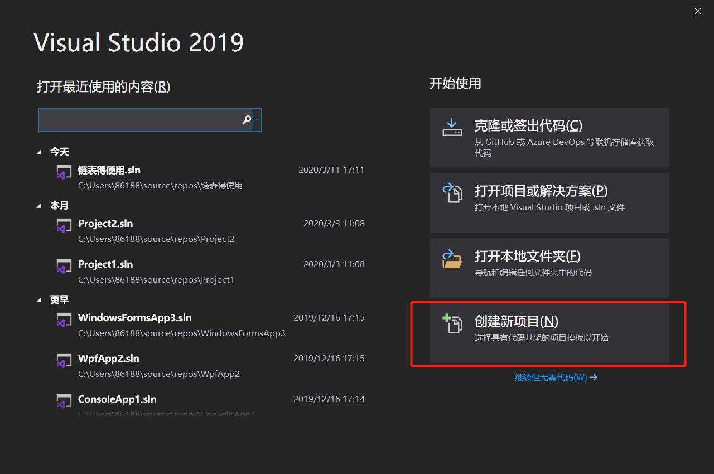Image resolution: width=714 pixels, height=474 pixels.
Task: Click the open local folder icon
Action: click(452, 258)
